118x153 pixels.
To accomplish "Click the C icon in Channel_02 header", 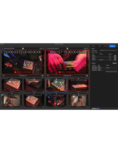I will coord(47,49).
